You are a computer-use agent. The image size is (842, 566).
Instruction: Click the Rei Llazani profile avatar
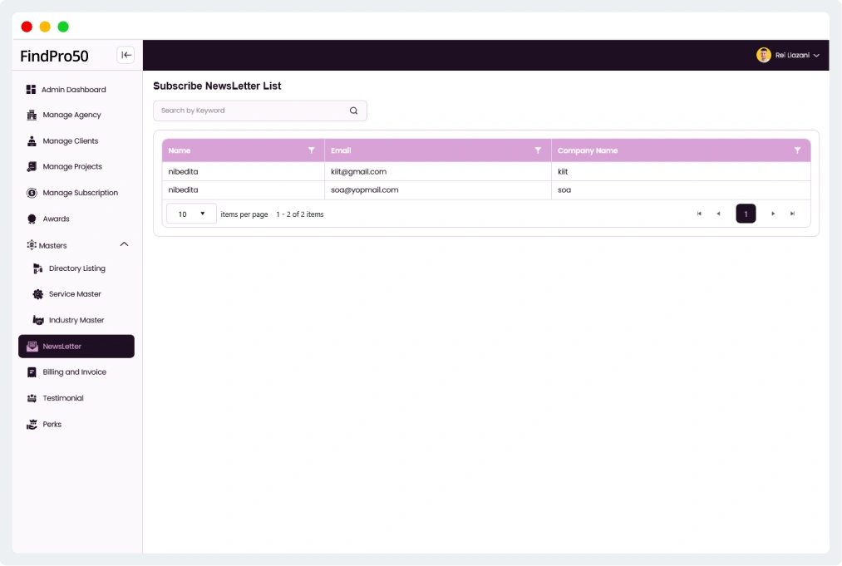click(763, 55)
